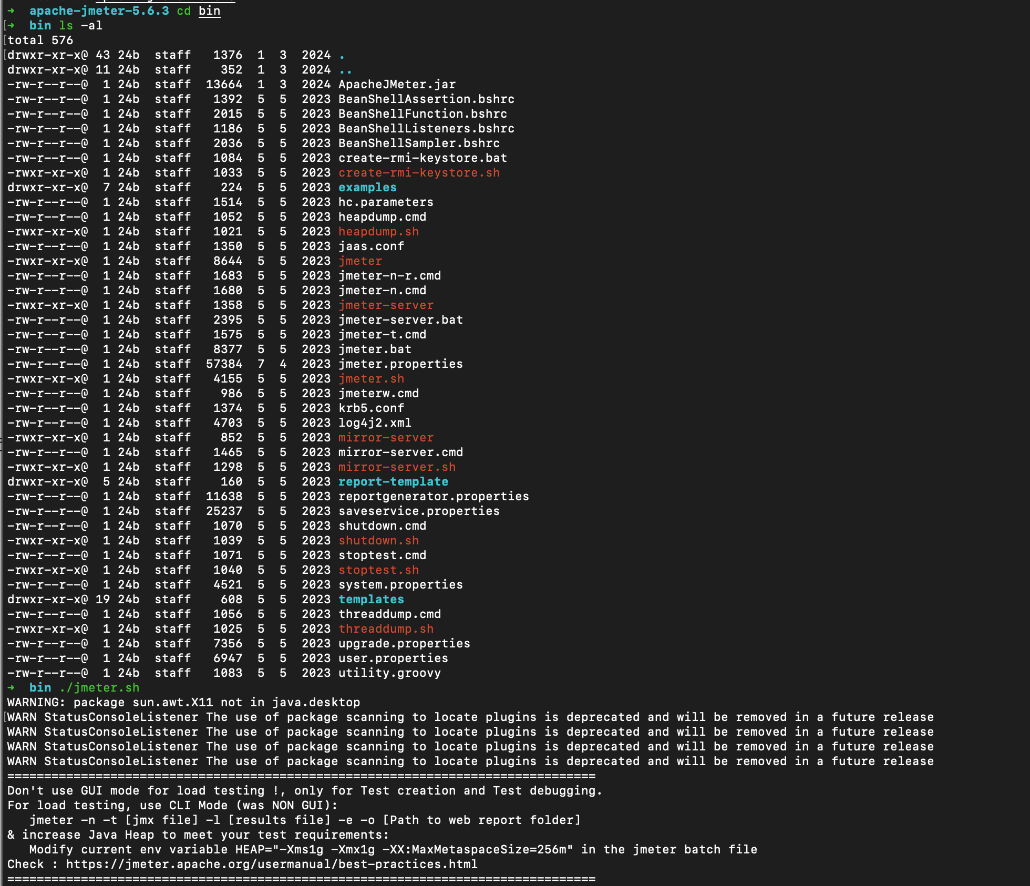Click the ./jmeter.sh command text
1030x886 pixels.
[x=99, y=687]
